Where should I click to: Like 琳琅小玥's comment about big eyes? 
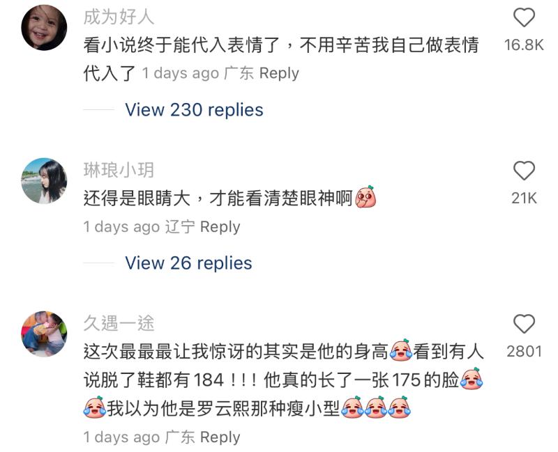click(524, 171)
